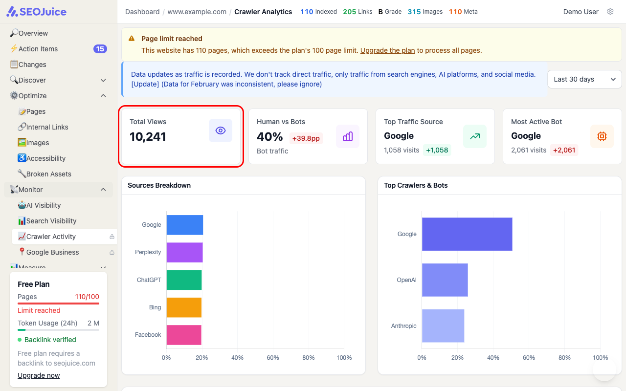The width and height of the screenshot is (626, 391).
Task: Click 315 Images stat in header
Action: [x=425, y=12]
